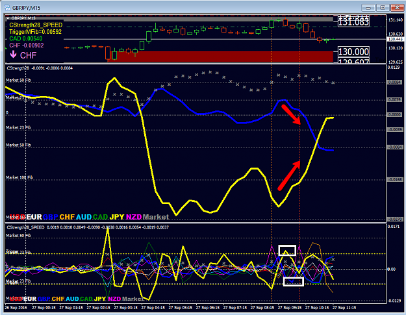Select USD in the SPEED panel legend
This screenshot has width=406, height=315.
tap(16, 299)
